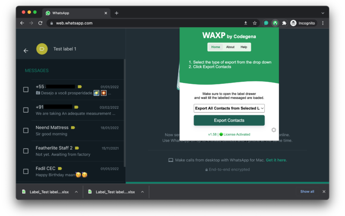Tick the checkbox next to Featherlite Staff 2
This screenshot has width=345, height=216.
tap(26, 151)
